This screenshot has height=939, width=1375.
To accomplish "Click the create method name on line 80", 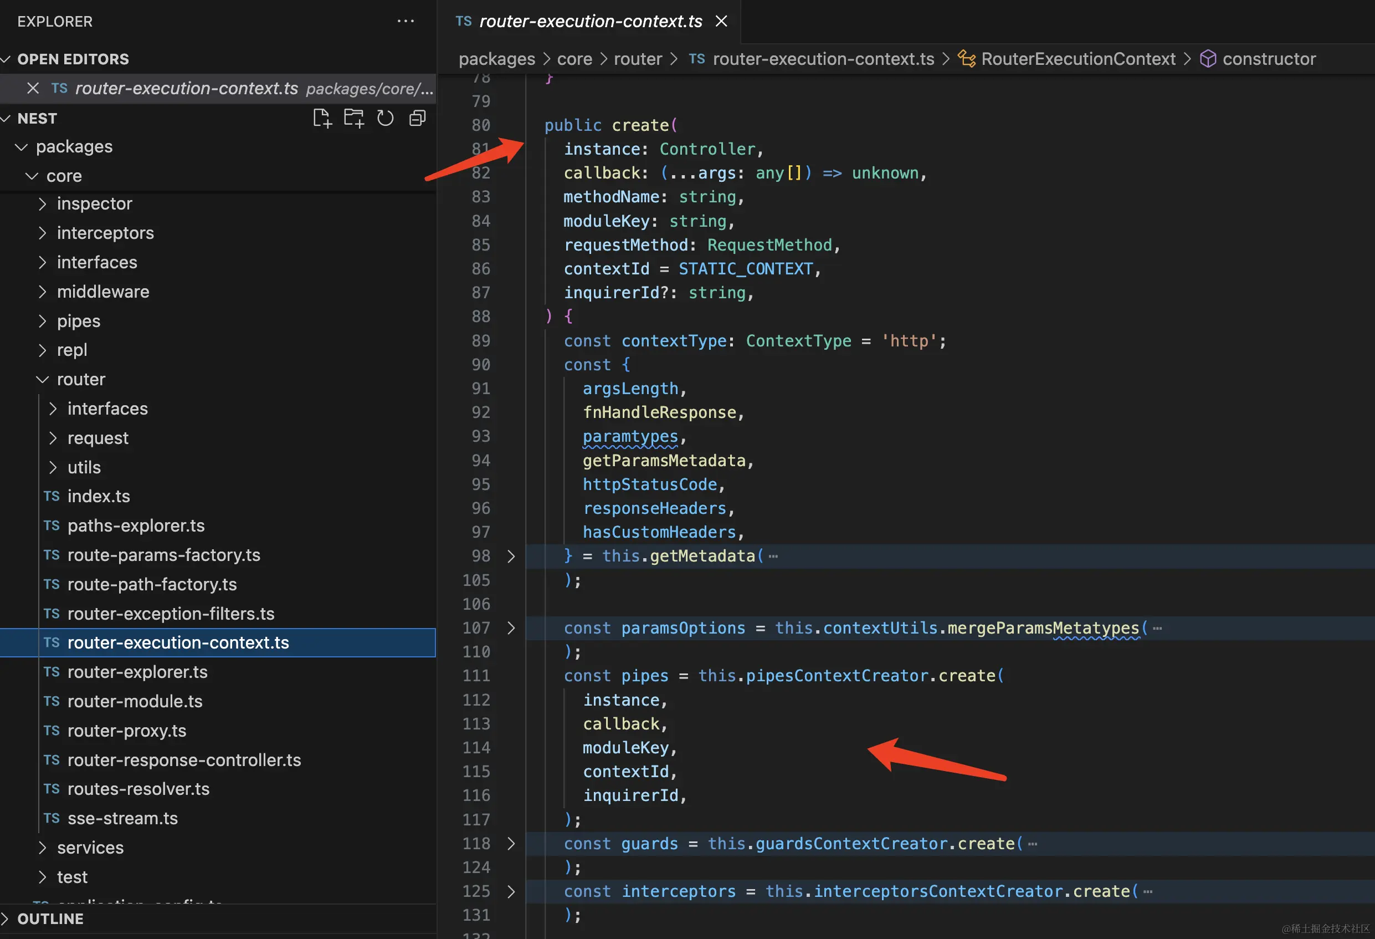I will click(x=640, y=125).
